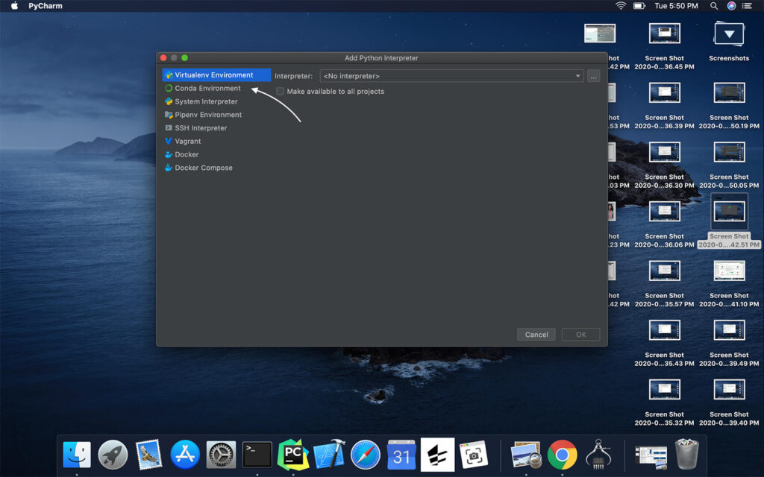Viewport: 764px width, 477px height.
Task: Select desktop file Screen Shot 2020-0...36.39 PM
Action: coord(664,93)
